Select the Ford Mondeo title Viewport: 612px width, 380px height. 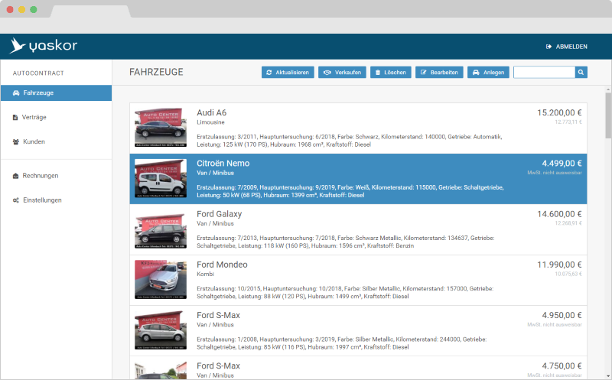[x=222, y=265]
